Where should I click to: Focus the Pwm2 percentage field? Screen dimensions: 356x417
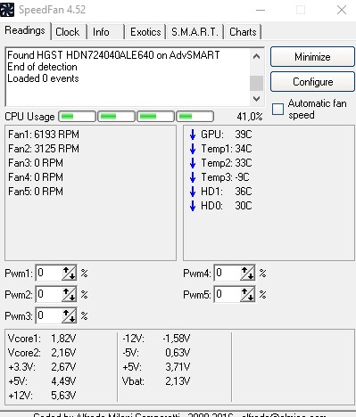(49, 294)
